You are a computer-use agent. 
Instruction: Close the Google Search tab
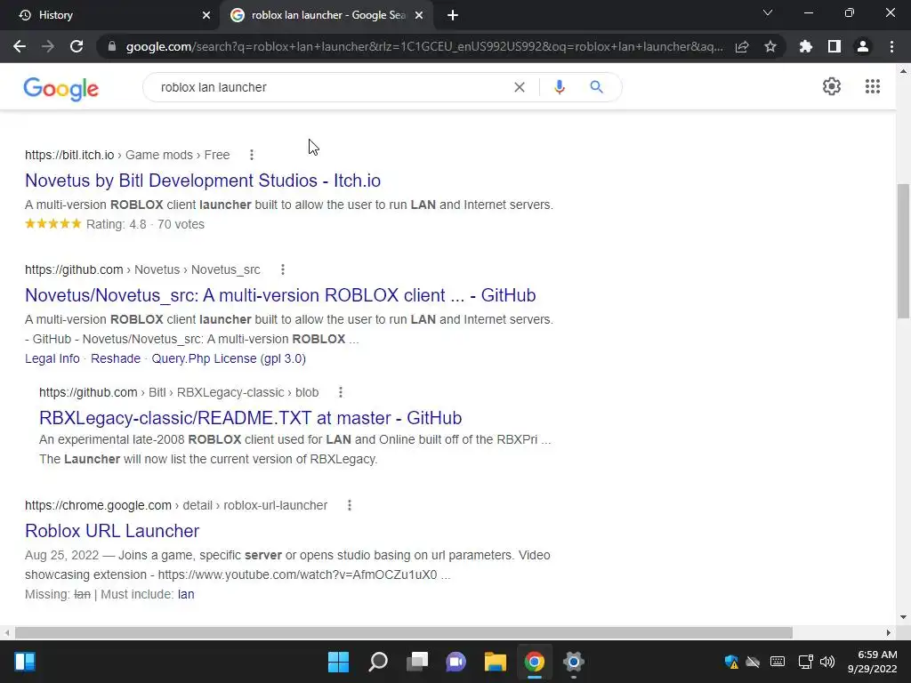(x=419, y=16)
